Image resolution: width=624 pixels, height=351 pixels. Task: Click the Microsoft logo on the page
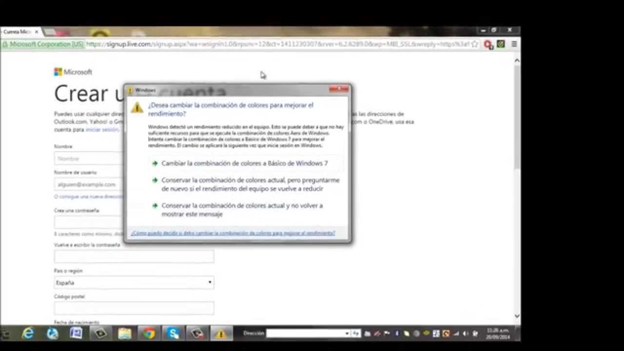coord(73,72)
